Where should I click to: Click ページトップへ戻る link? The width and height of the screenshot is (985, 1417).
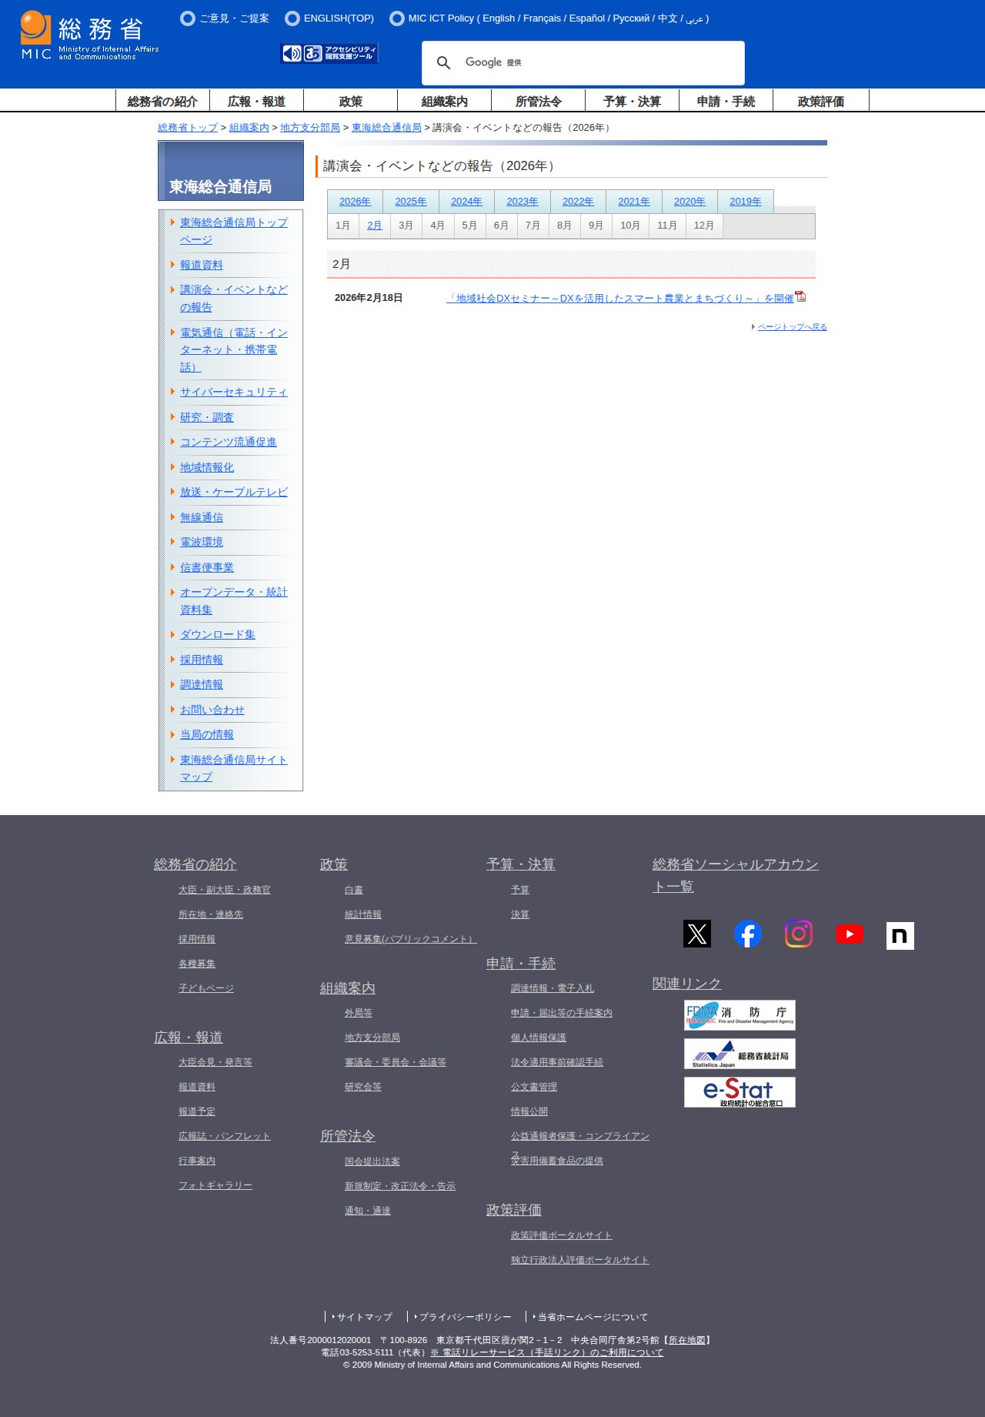click(x=793, y=327)
